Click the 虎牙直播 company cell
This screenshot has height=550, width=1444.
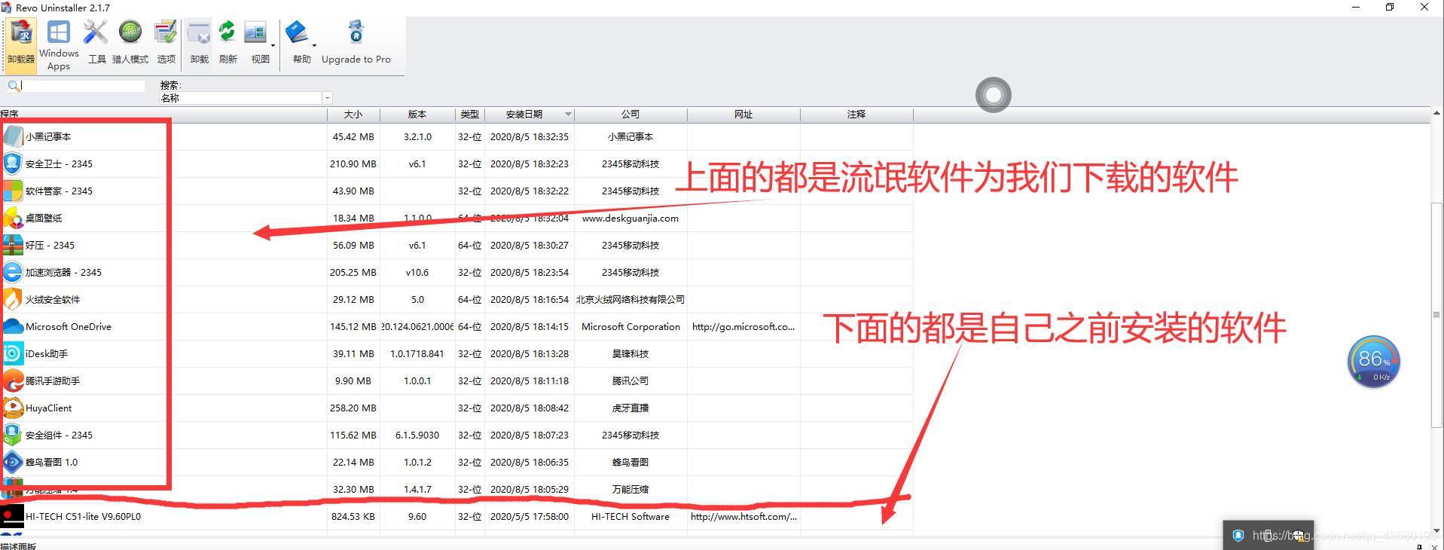click(630, 408)
